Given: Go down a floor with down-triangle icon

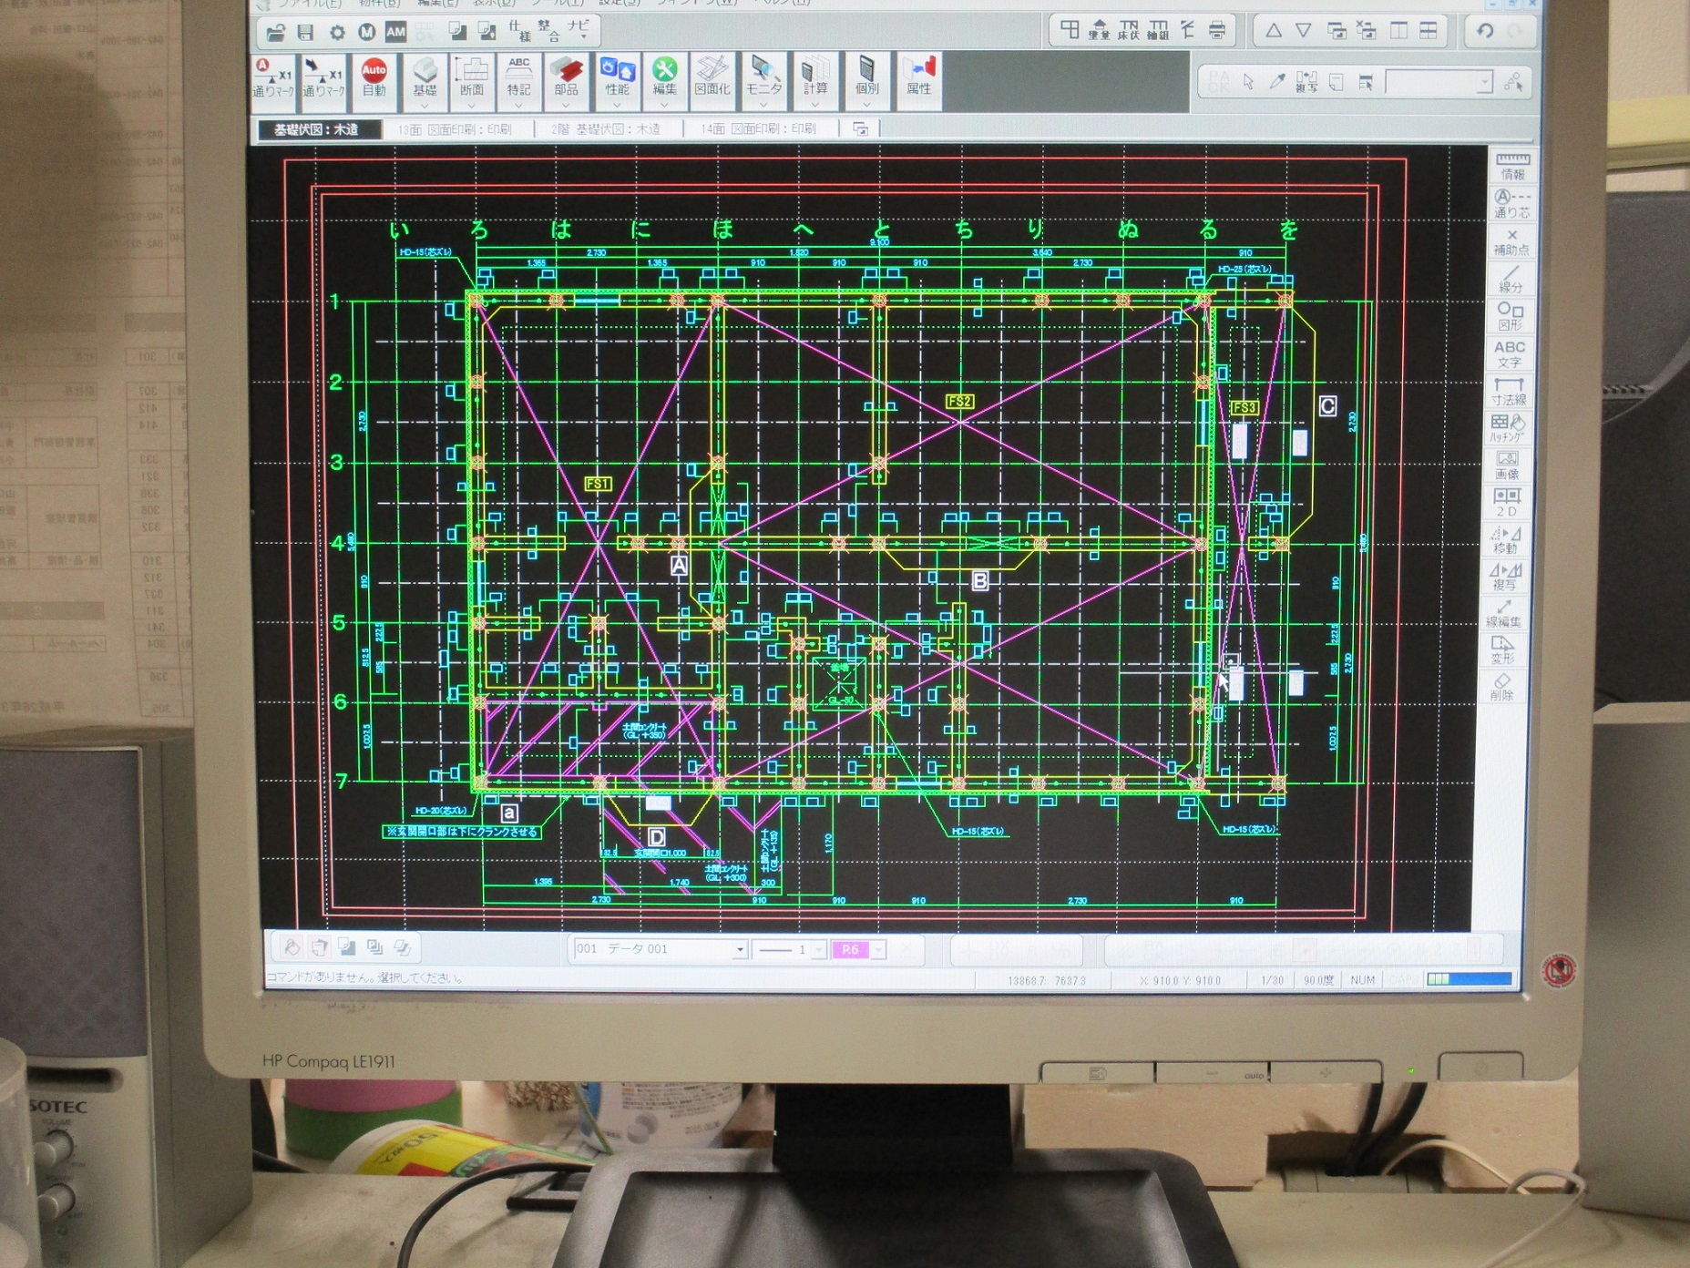Looking at the screenshot, I should pos(1304,30).
